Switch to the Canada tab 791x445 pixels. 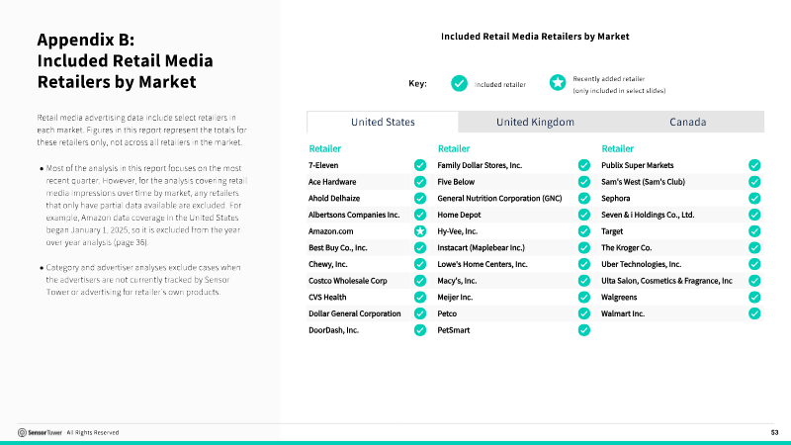687,122
